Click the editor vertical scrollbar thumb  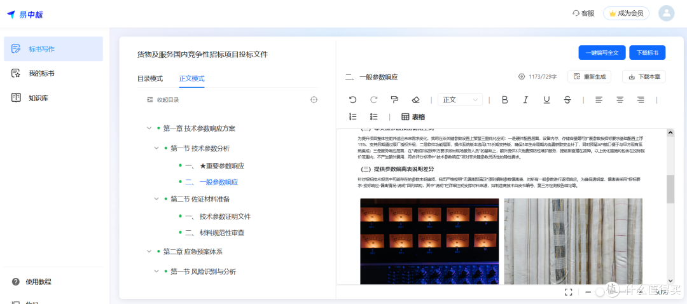(x=670, y=190)
